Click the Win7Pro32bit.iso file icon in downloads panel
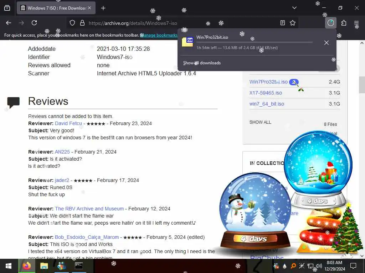The image size is (365, 273). click(187, 42)
